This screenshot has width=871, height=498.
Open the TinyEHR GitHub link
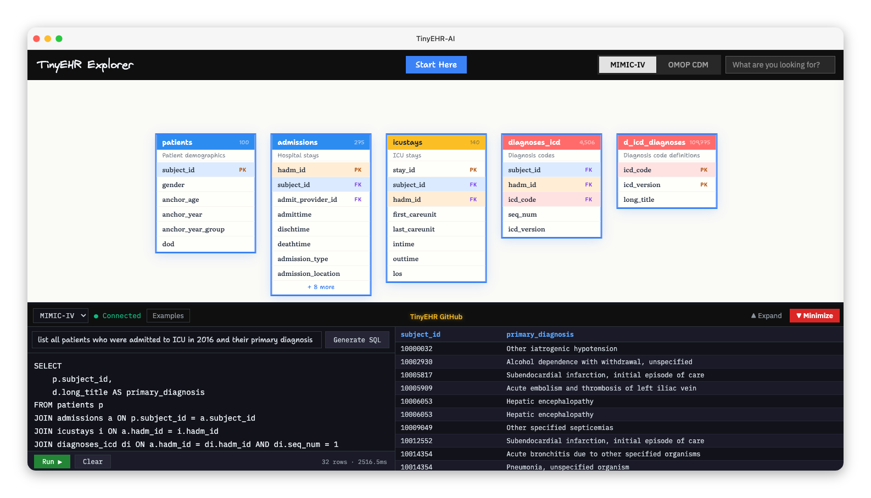(x=436, y=317)
